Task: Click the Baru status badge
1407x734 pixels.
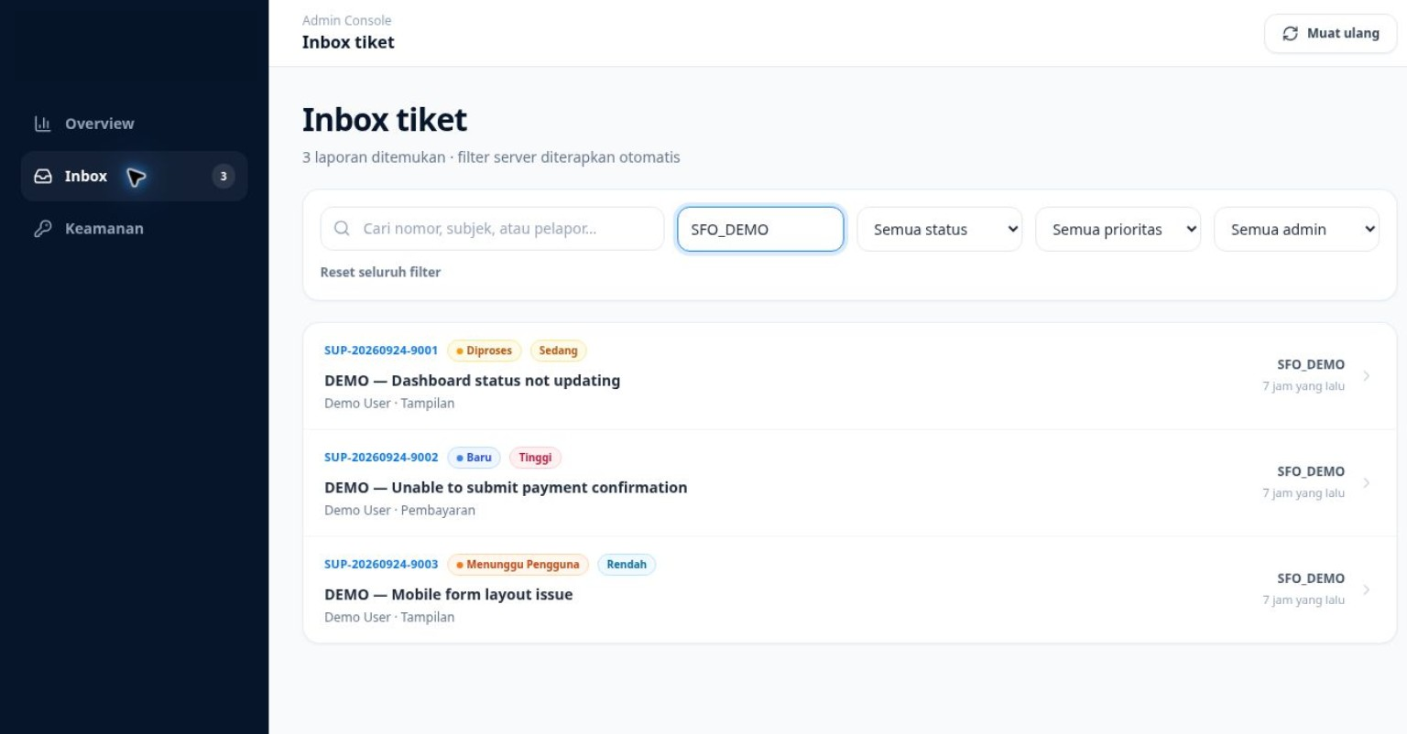Action: (x=474, y=458)
